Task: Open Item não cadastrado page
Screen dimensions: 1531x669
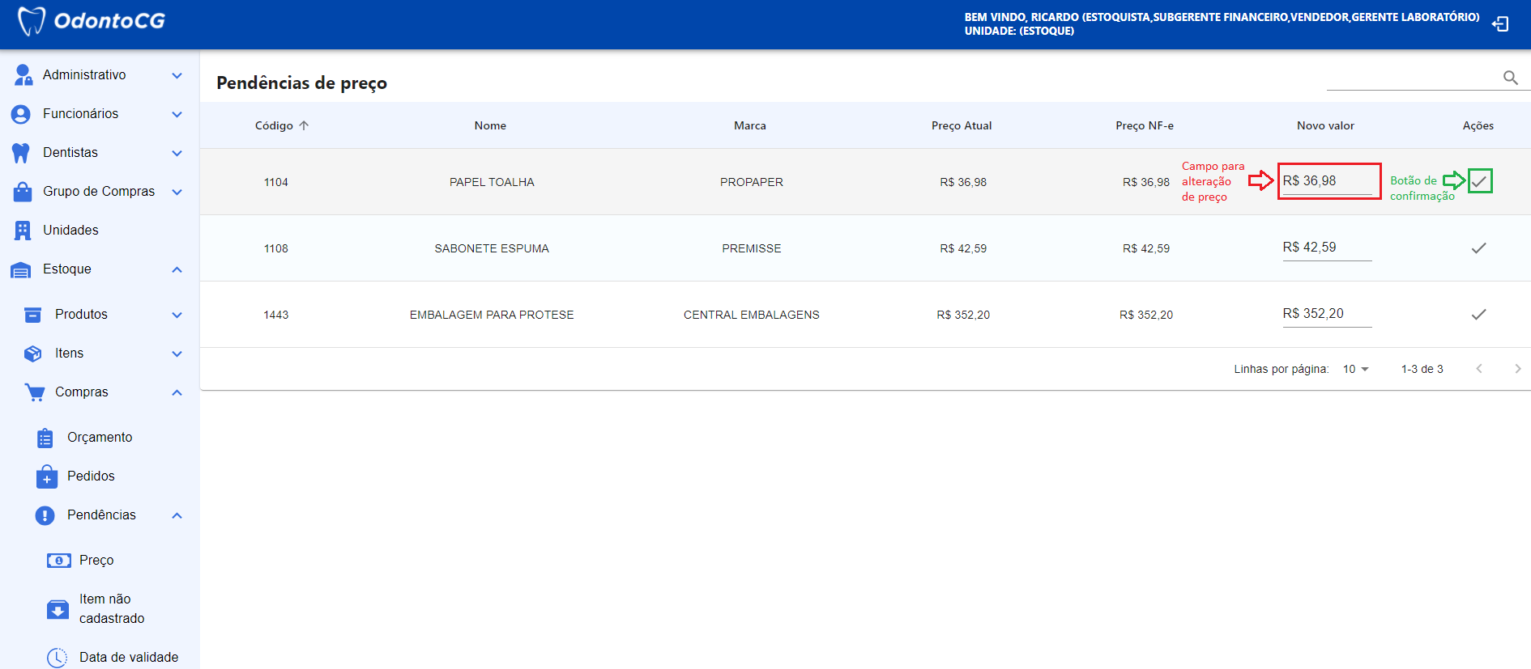Action: [x=111, y=609]
